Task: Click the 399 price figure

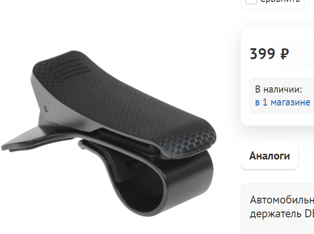Action: [x=262, y=54]
